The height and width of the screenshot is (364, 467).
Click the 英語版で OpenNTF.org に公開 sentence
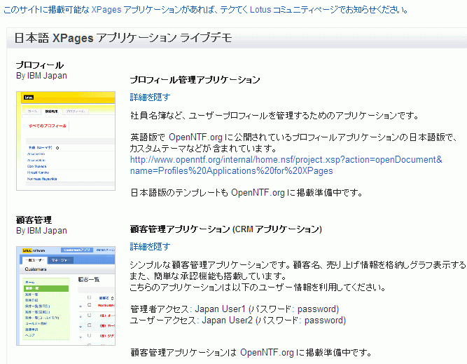click(293, 142)
